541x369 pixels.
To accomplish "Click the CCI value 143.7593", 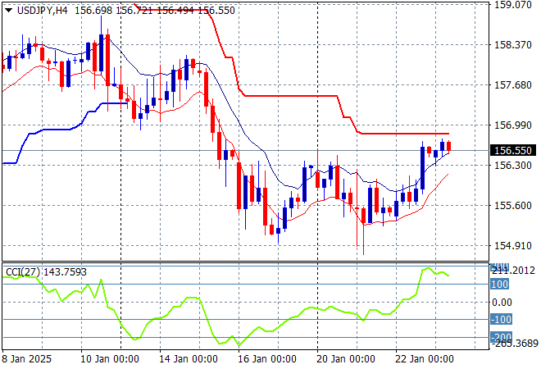I will [x=65, y=272].
